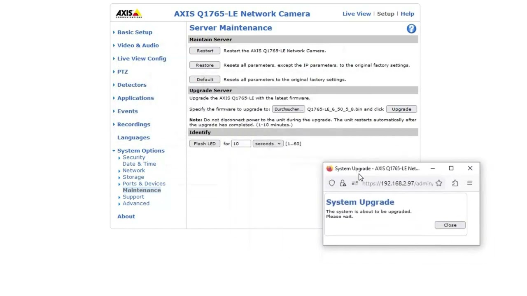The image size is (527, 296).
Task: Expand the Detectors menu
Action: coord(132,85)
